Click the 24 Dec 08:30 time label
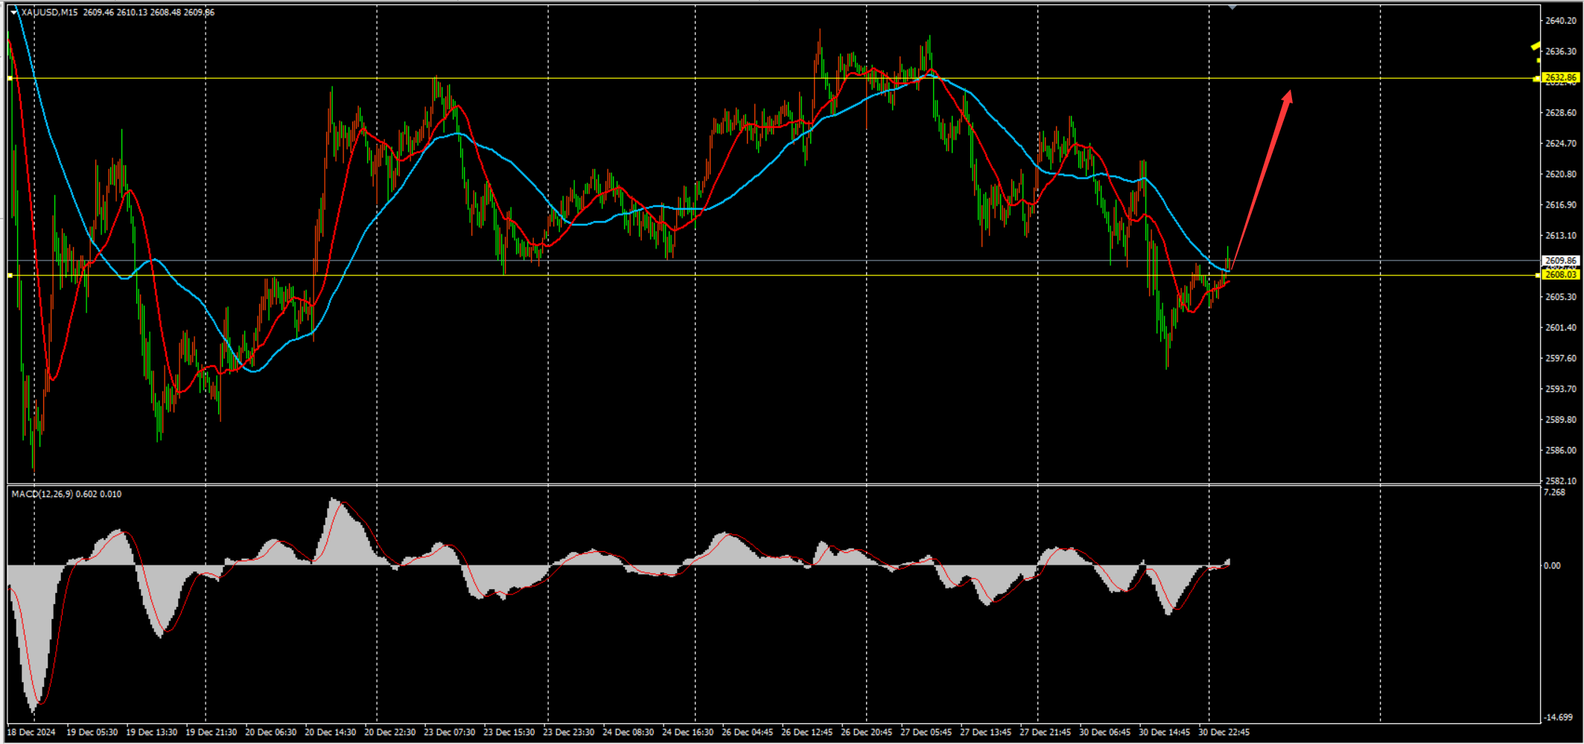 (629, 732)
